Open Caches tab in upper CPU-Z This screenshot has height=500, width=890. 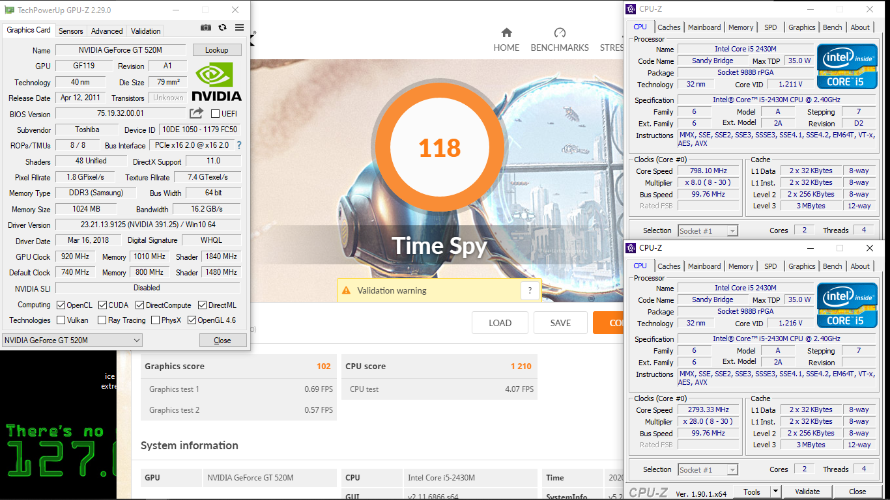pos(669,27)
